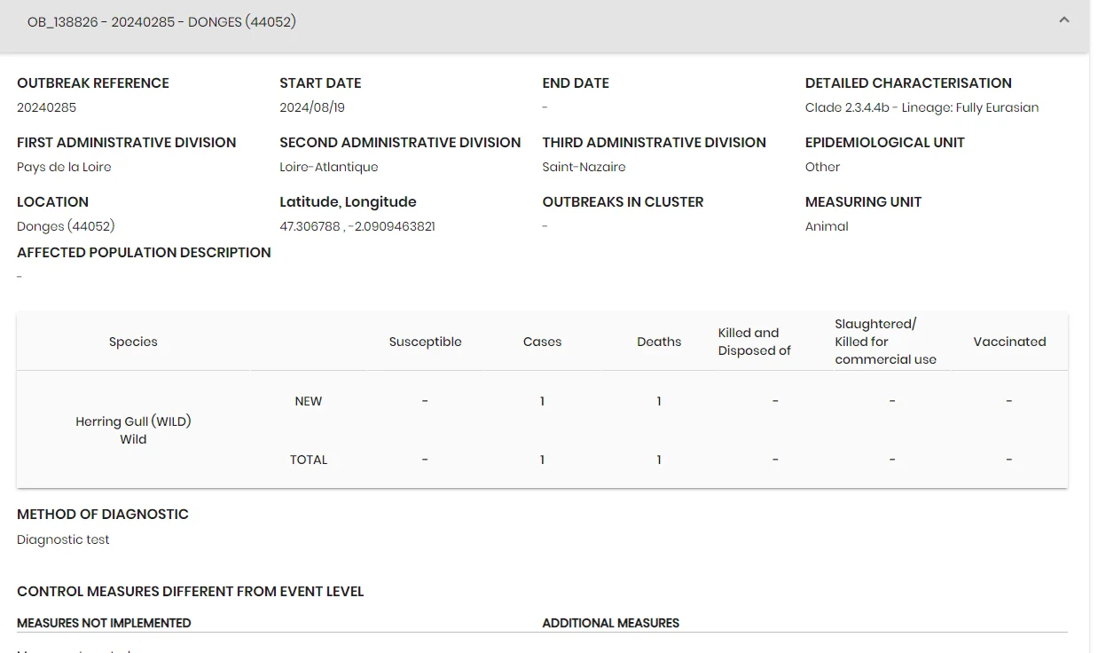The image size is (1098, 653).
Task: Select the Clade 2.3.4.4b lineage text
Action: point(922,107)
